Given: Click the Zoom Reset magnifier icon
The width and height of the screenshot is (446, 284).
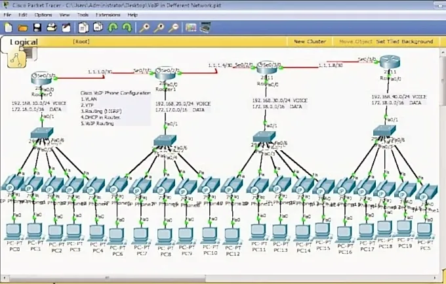Looking at the screenshot, I should coord(159,28).
